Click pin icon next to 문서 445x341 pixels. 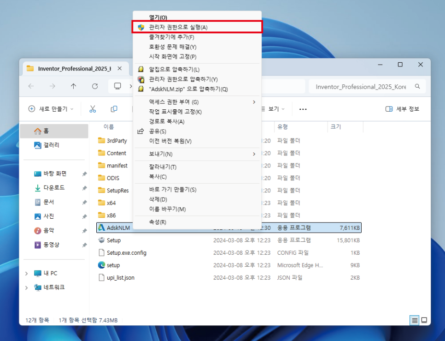point(84,202)
